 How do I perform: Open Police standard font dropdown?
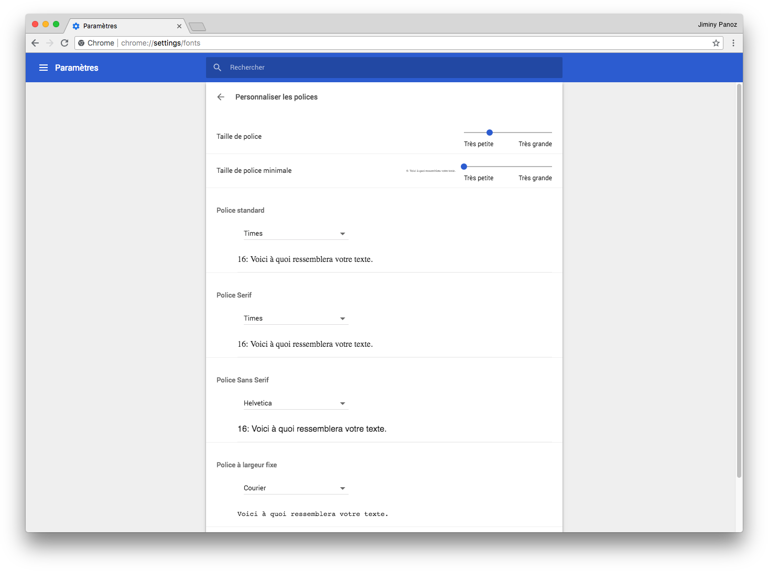tap(295, 234)
